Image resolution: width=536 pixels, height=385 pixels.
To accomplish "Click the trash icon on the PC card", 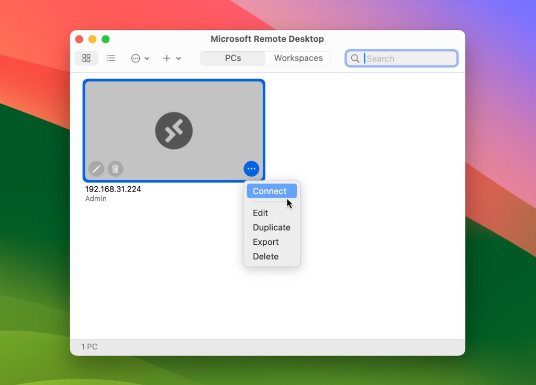I will [x=115, y=168].
